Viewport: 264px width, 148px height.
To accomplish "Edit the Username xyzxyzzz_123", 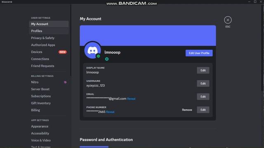I will (203, 83).
